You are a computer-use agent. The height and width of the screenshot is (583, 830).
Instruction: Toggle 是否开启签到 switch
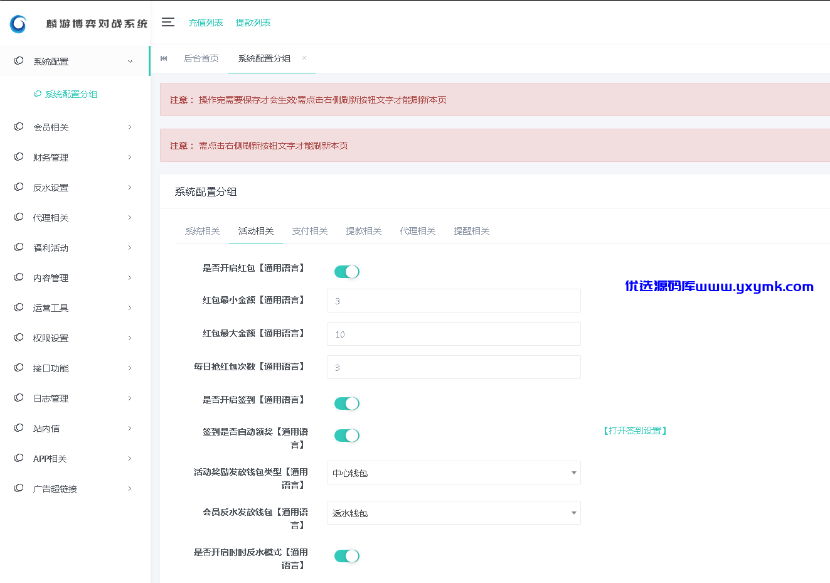pos(347,404)
